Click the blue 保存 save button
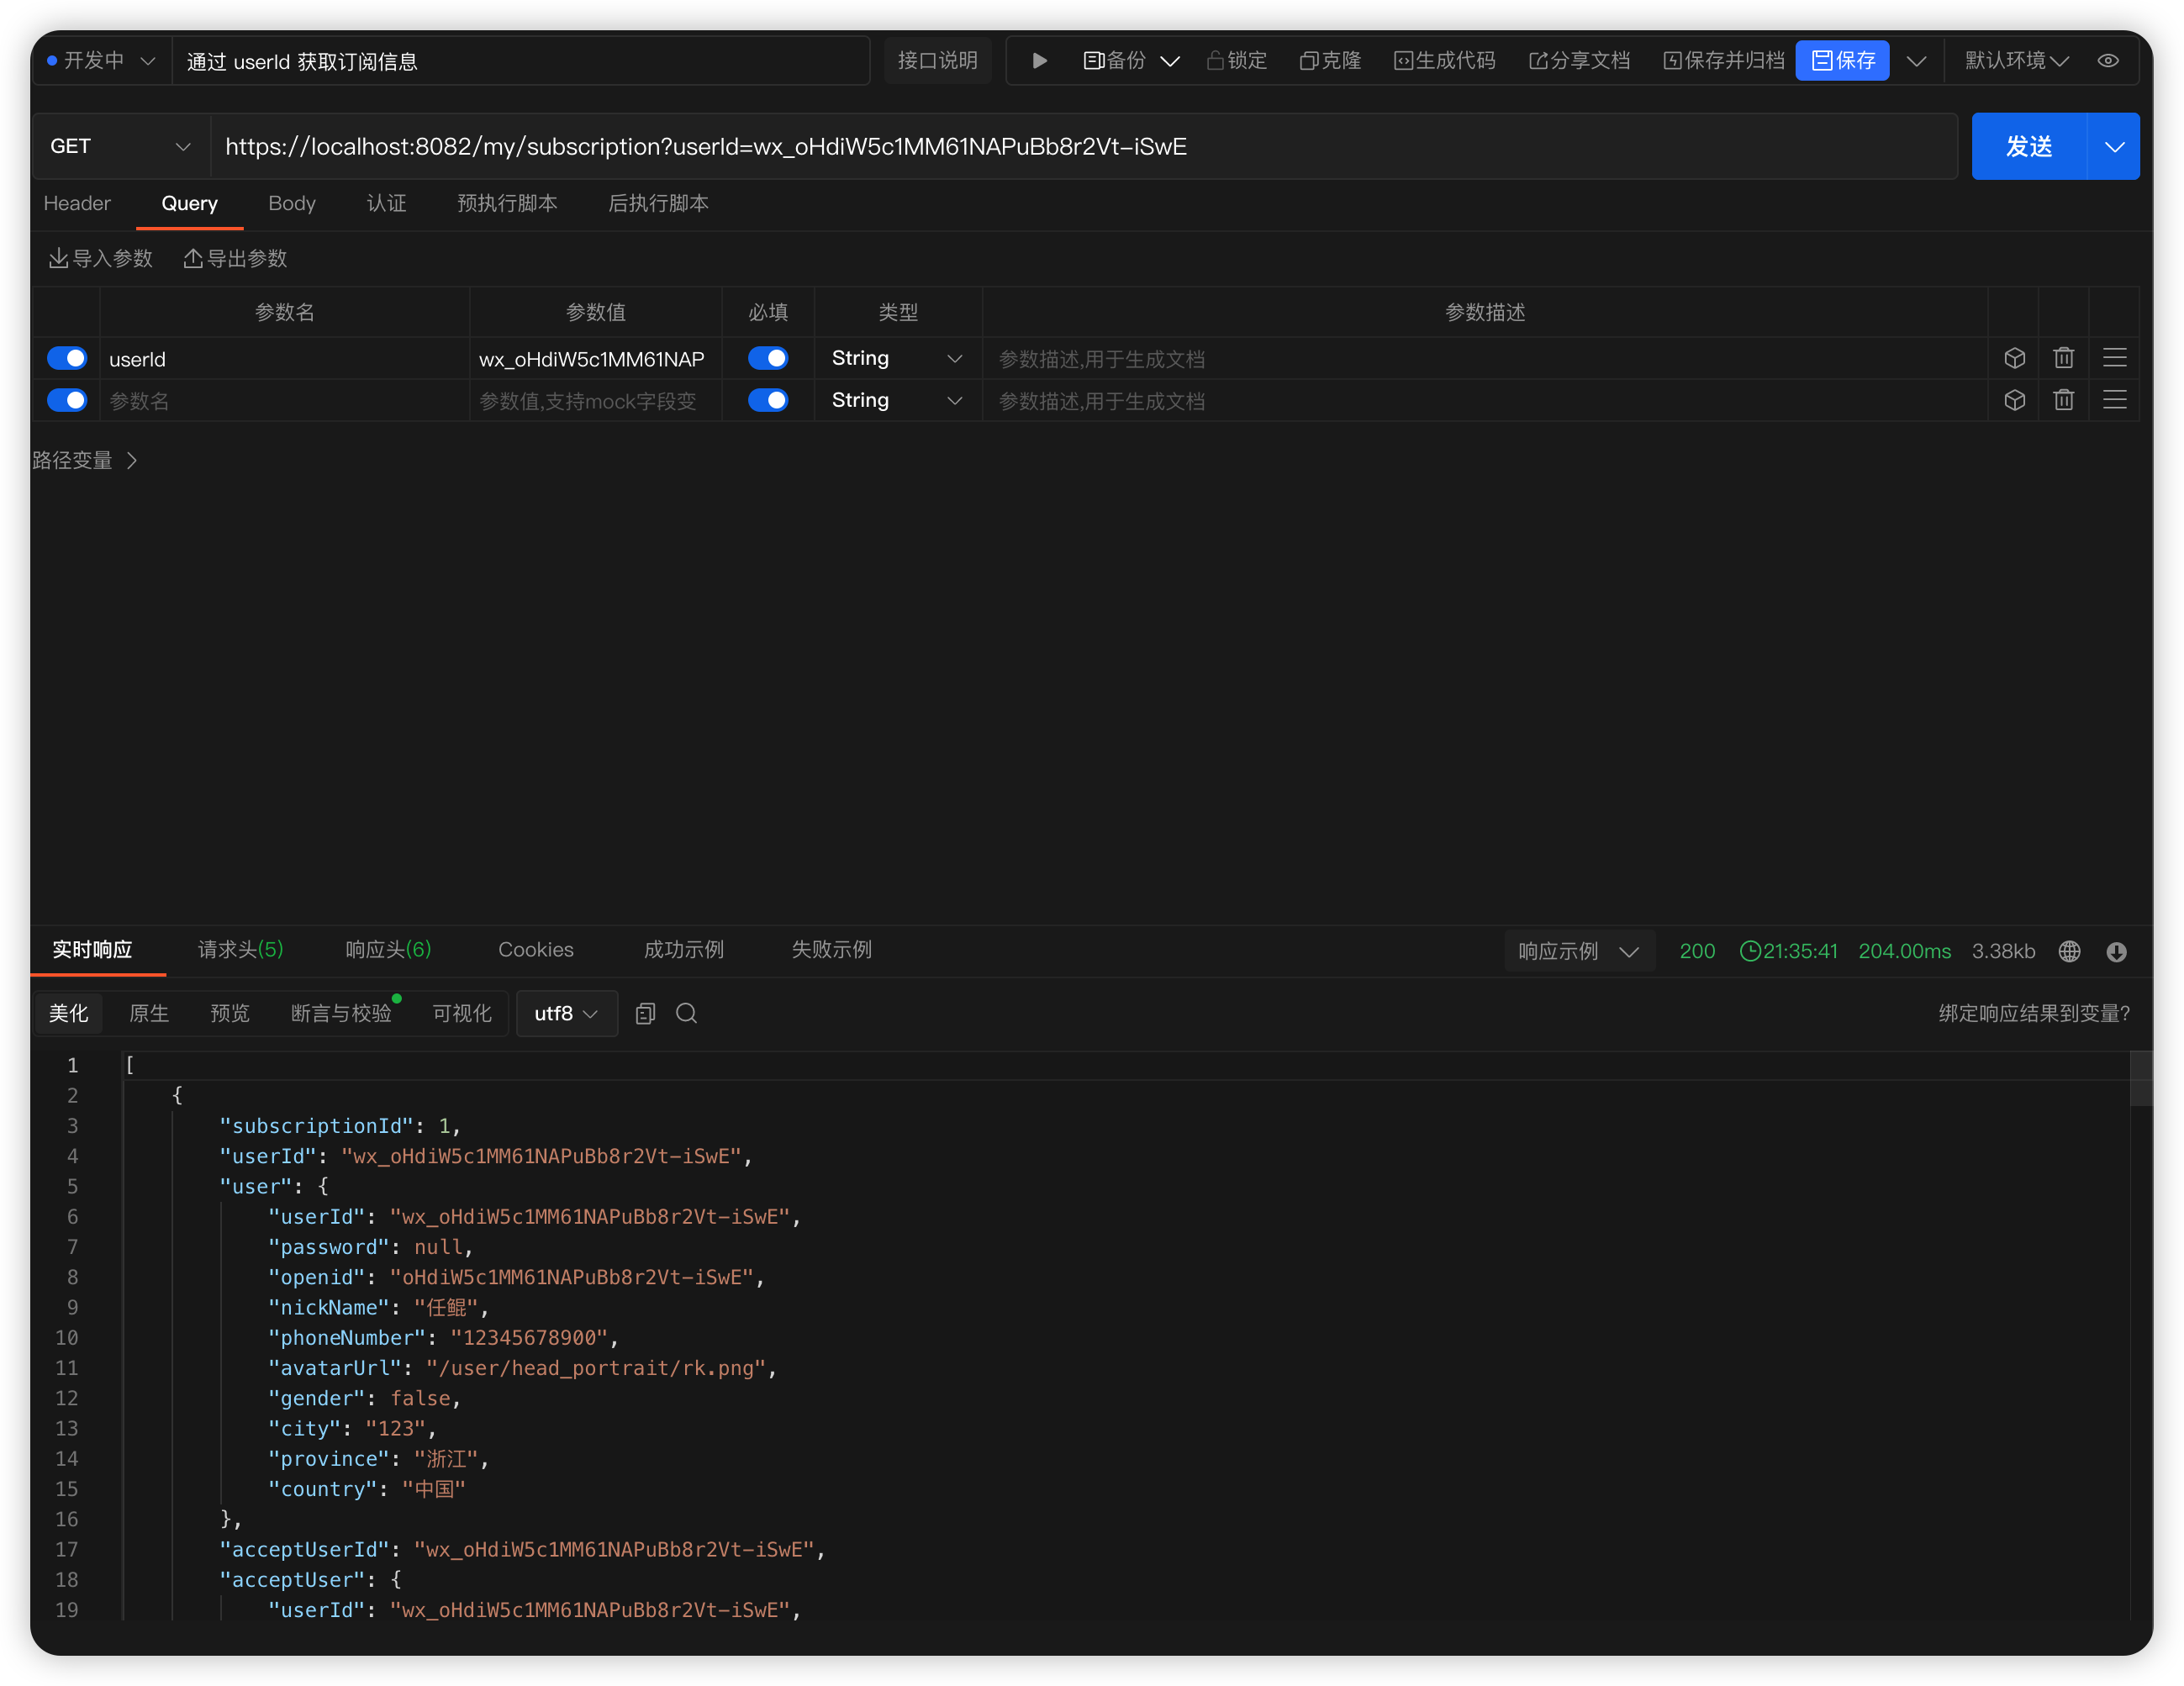Image resolution: width=2184 pixels, height=1686 pixels. [1843, 61]
